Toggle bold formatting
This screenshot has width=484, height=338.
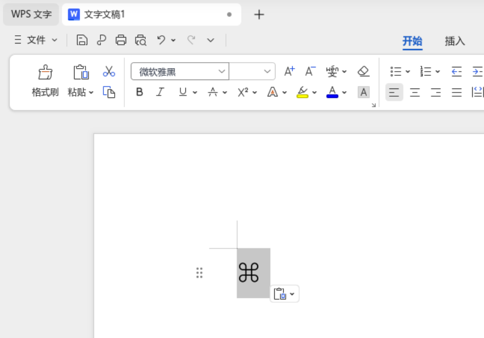coord(139,92)
